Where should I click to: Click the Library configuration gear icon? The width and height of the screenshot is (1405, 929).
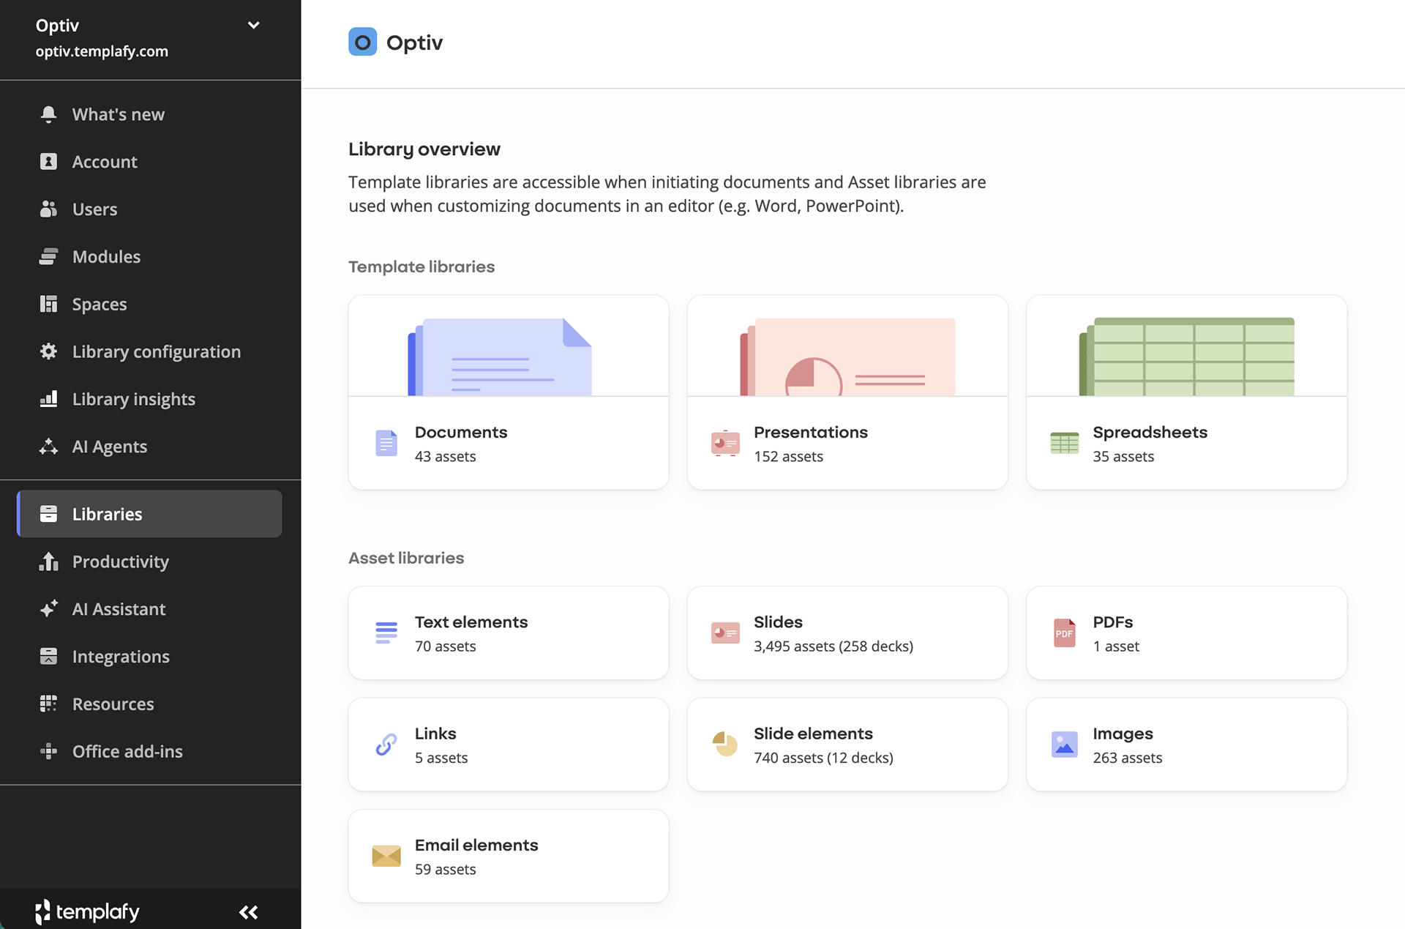pyautogui.click(x=48, y=351)
